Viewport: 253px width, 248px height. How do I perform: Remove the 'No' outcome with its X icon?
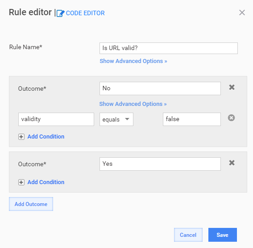232,87
